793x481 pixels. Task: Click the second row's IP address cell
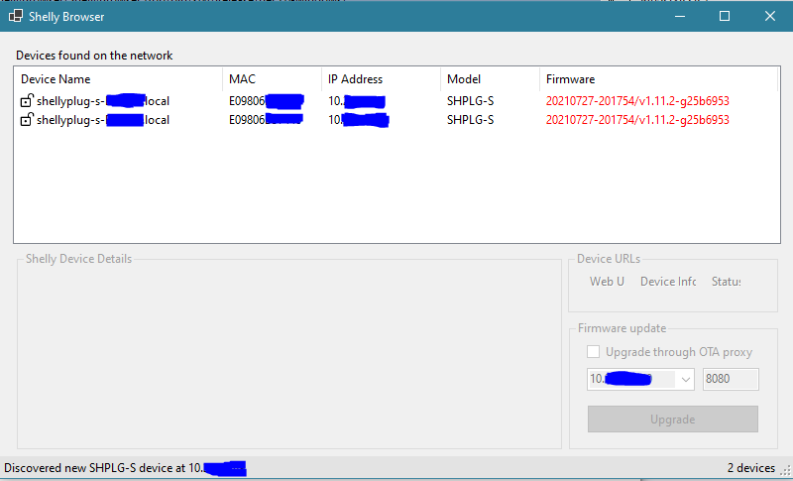[x=358, y=120]
